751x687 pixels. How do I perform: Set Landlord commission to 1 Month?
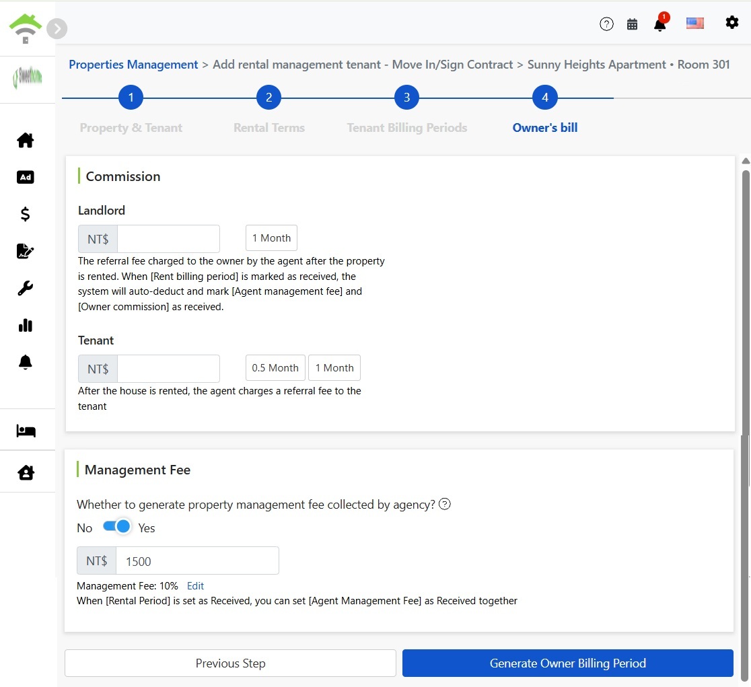point(271,238)
